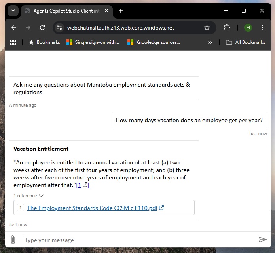Open the Single sign-on bookmark
The image size is (275, 253).
93,42
